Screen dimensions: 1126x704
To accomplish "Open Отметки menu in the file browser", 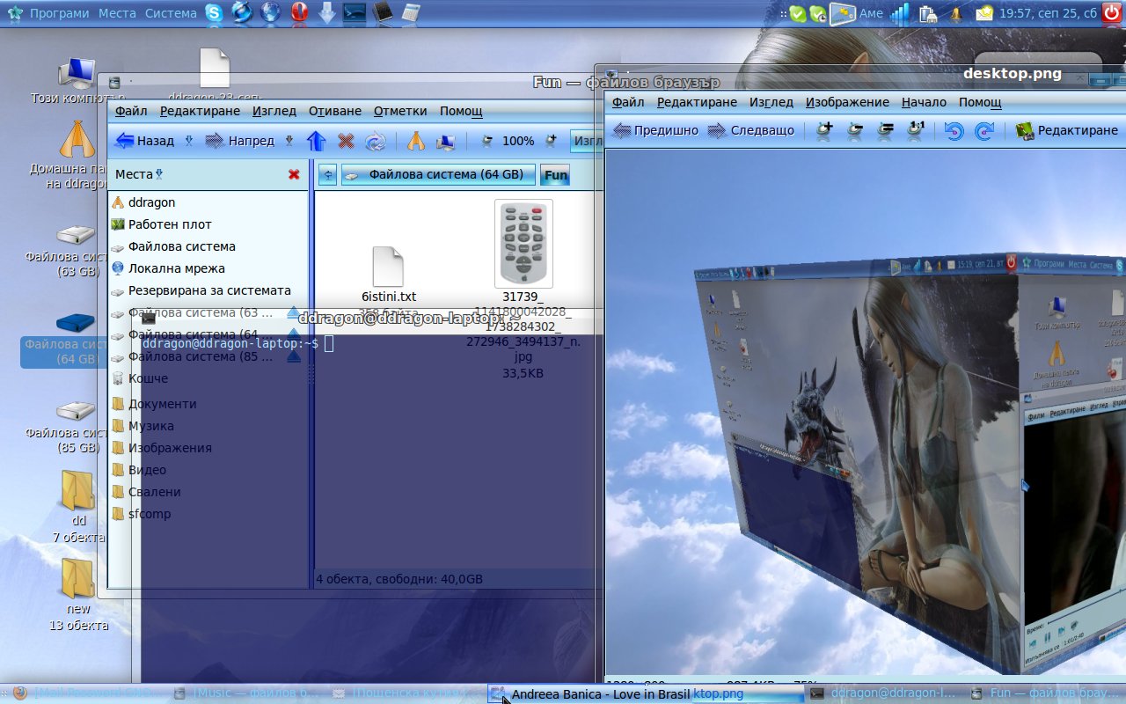I will pos(400,111).
